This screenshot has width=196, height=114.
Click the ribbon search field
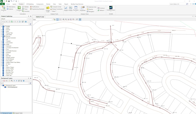[178, 4]
